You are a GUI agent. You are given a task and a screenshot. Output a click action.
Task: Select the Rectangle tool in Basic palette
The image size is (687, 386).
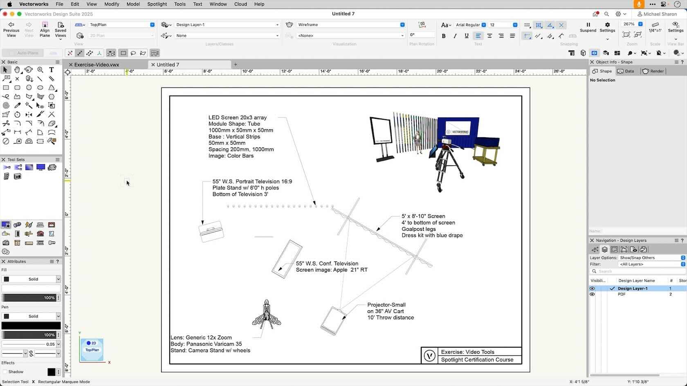[6, 87]
